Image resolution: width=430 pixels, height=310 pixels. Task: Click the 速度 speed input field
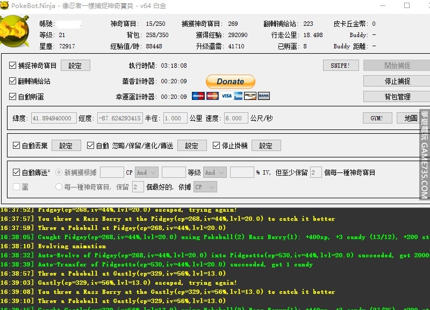[x=236, y=118]
